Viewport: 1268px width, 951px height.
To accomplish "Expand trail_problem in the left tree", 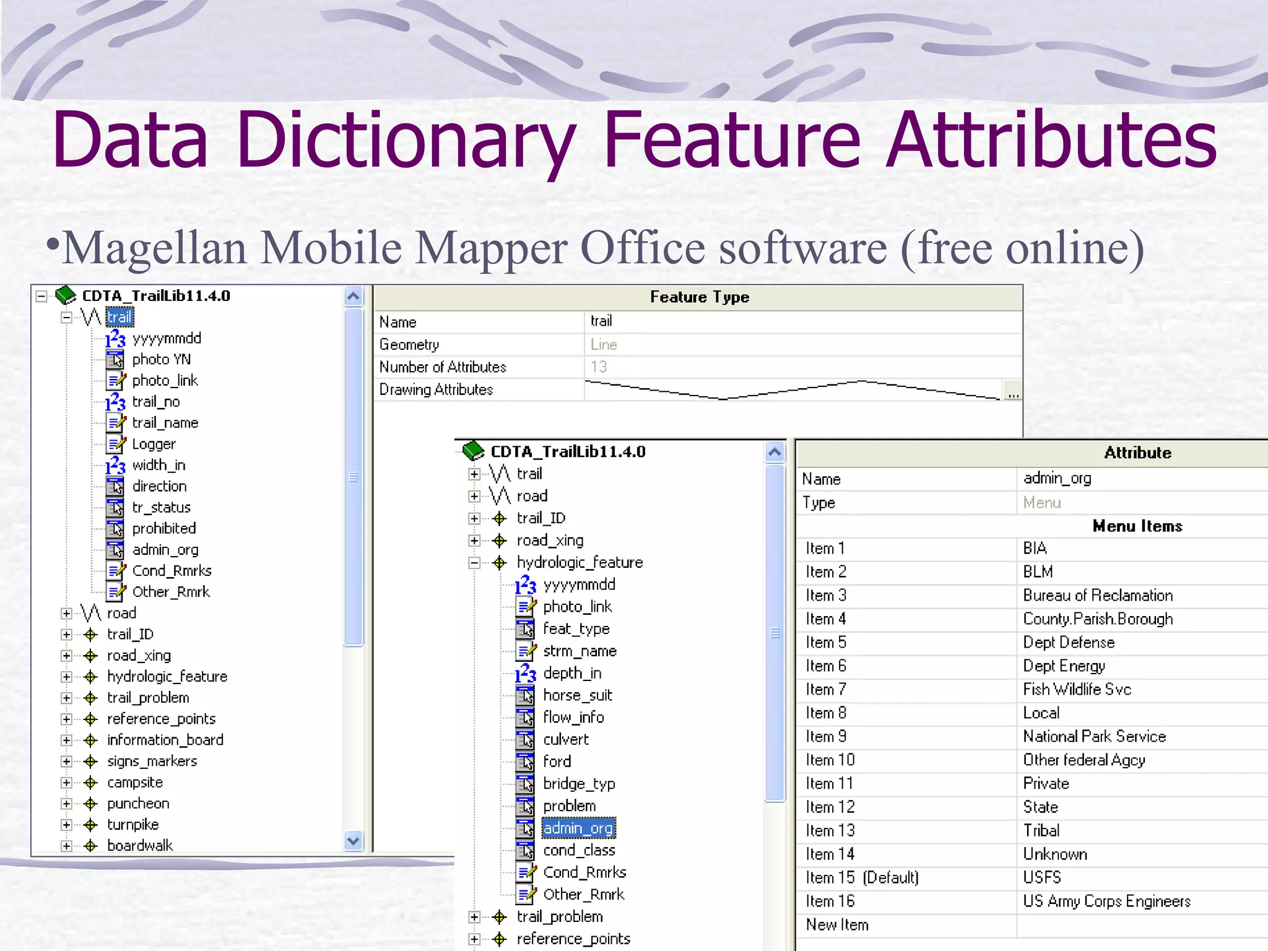I will pyautogui.click(x=66, y=698).
